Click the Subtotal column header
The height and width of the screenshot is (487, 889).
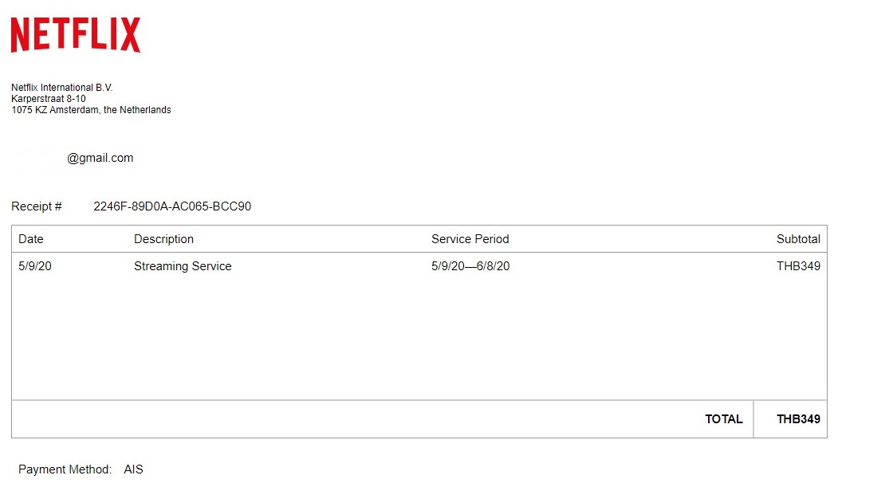[798, 239]
